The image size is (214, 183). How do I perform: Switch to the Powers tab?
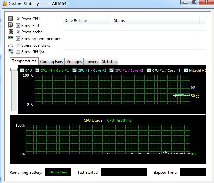coord(92,62)
